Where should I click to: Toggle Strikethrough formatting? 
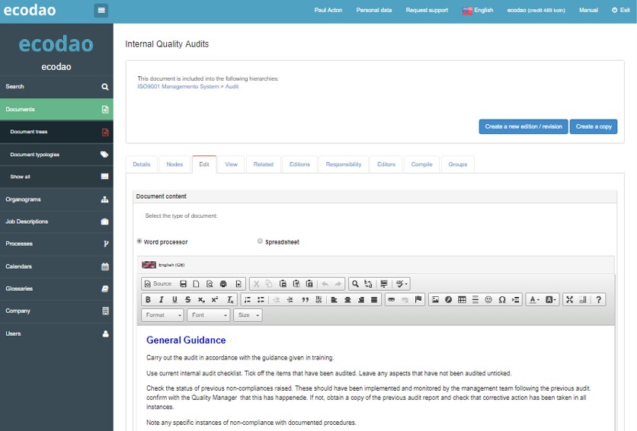(x=187, y=299)
